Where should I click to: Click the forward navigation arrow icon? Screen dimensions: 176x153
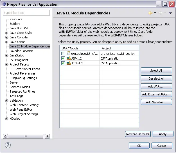[161, 13]
